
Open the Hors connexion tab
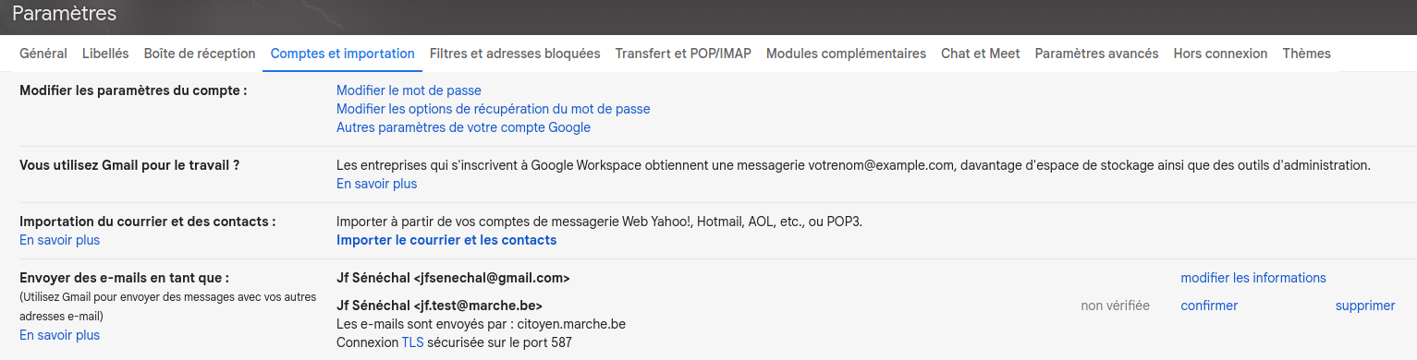coord(1220,54)
